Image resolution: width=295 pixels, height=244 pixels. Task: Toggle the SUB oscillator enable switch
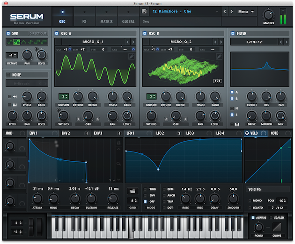click(8, 33)
